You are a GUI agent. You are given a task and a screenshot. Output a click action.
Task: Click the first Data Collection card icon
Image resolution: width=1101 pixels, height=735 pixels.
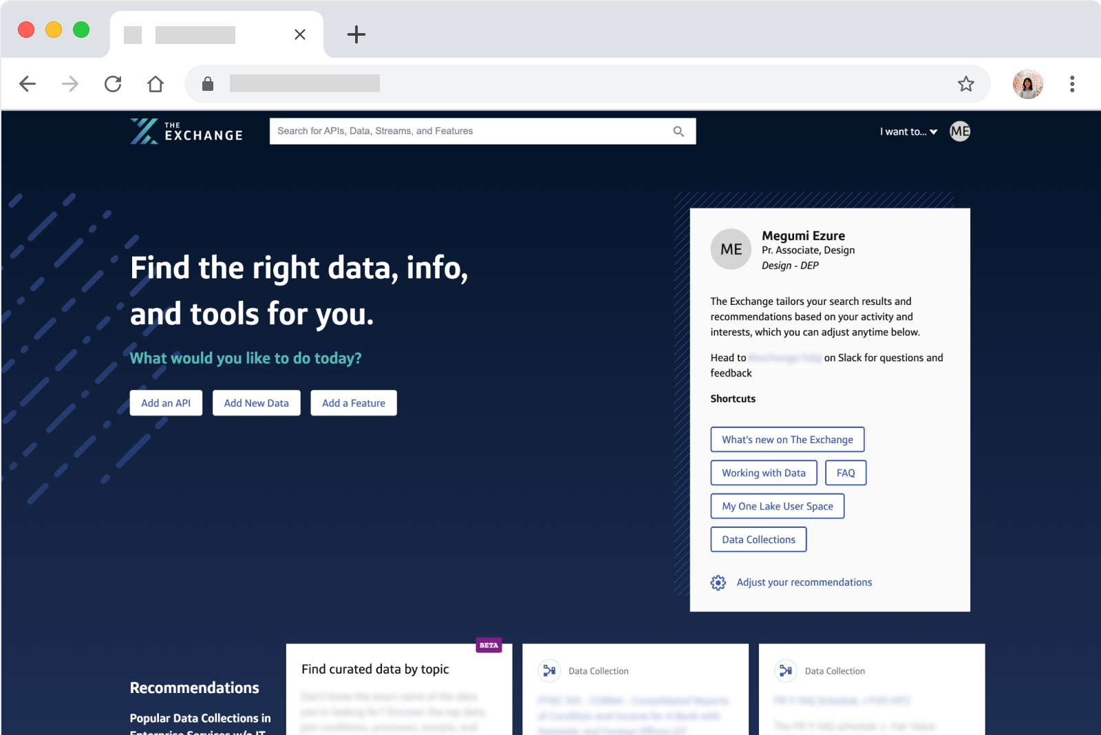click(x=549, y=670)
